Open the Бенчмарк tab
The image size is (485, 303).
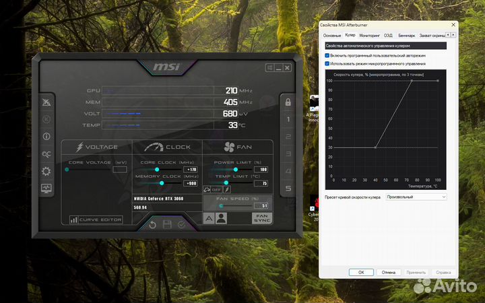(406, 36)
